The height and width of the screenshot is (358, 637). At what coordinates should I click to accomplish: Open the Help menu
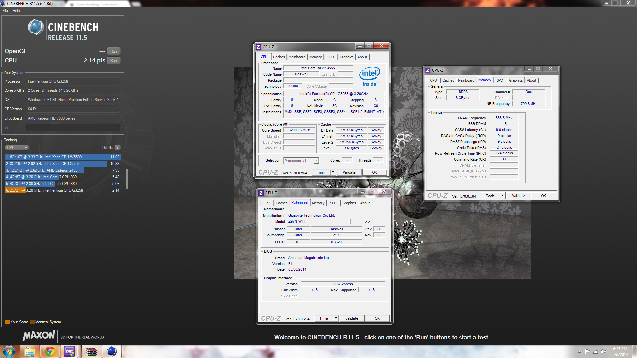pyautogui.click(x=16, y=11)
